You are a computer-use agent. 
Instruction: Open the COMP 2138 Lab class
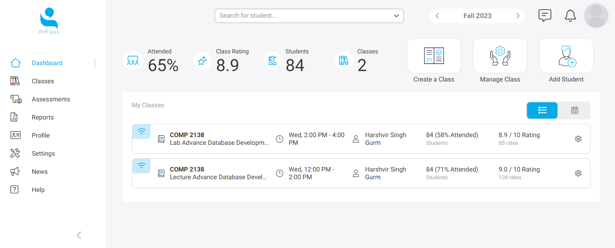(x=187, y=135)
